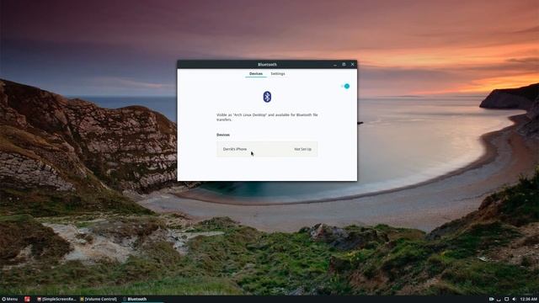Switch to the Settings tab
This screenshot has height=303, width=539.
[278, 73]
